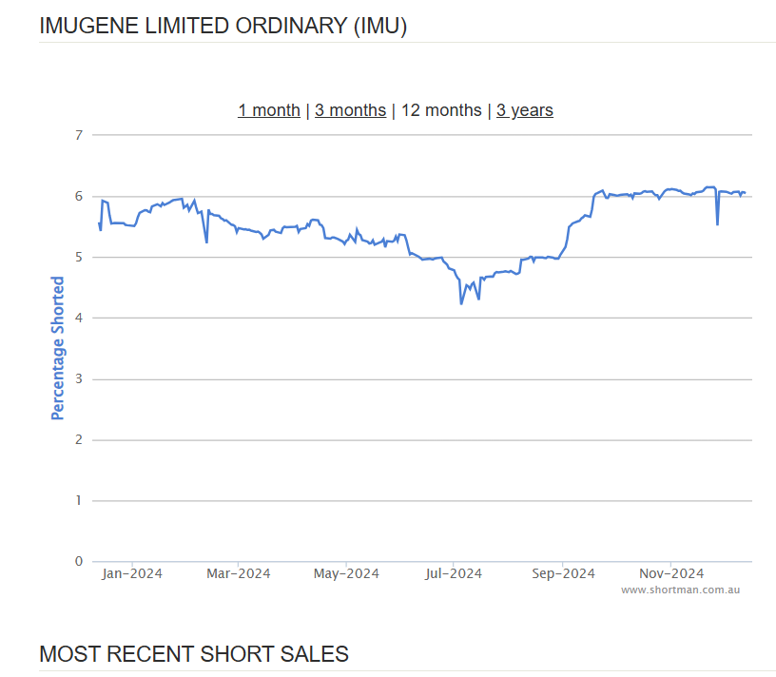Viewport: 776px width, 677px height.
Task: Click the sharp late-November dip on the line
Action: pyautogui.click(x=718, y=224)
